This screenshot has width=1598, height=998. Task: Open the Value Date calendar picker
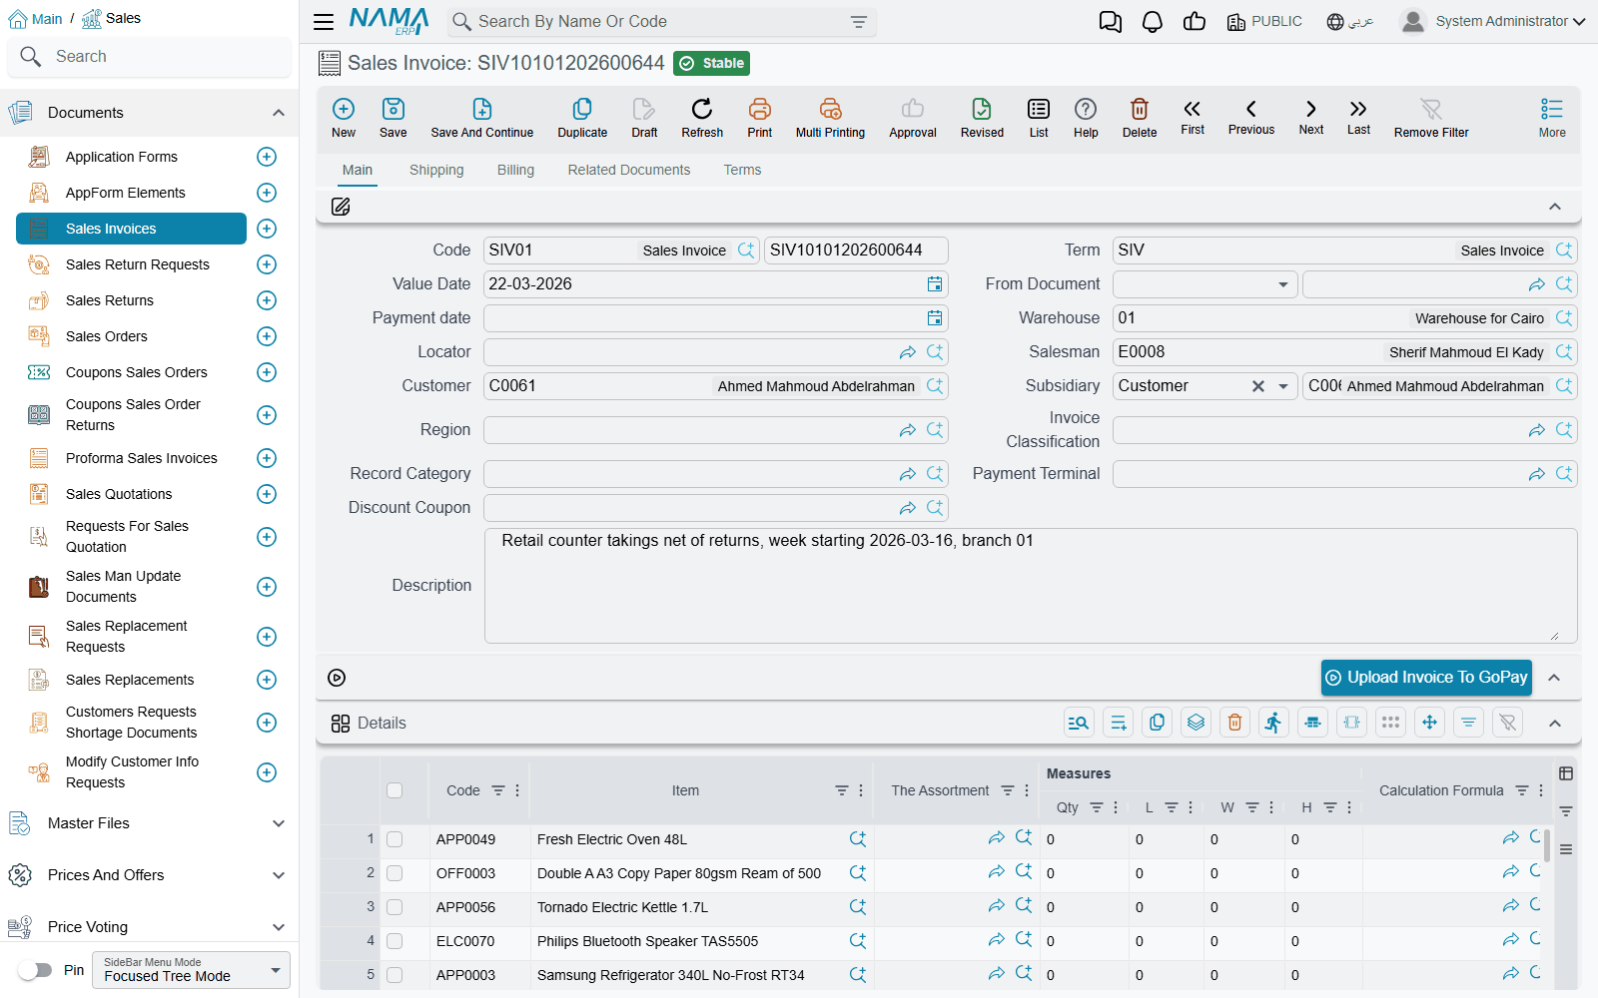coord(935,284)
